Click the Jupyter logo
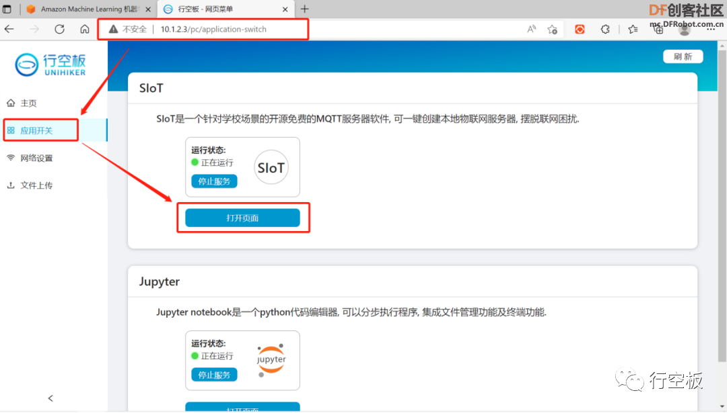Viewport: 727px width, 413px height. tap(271, 360)
